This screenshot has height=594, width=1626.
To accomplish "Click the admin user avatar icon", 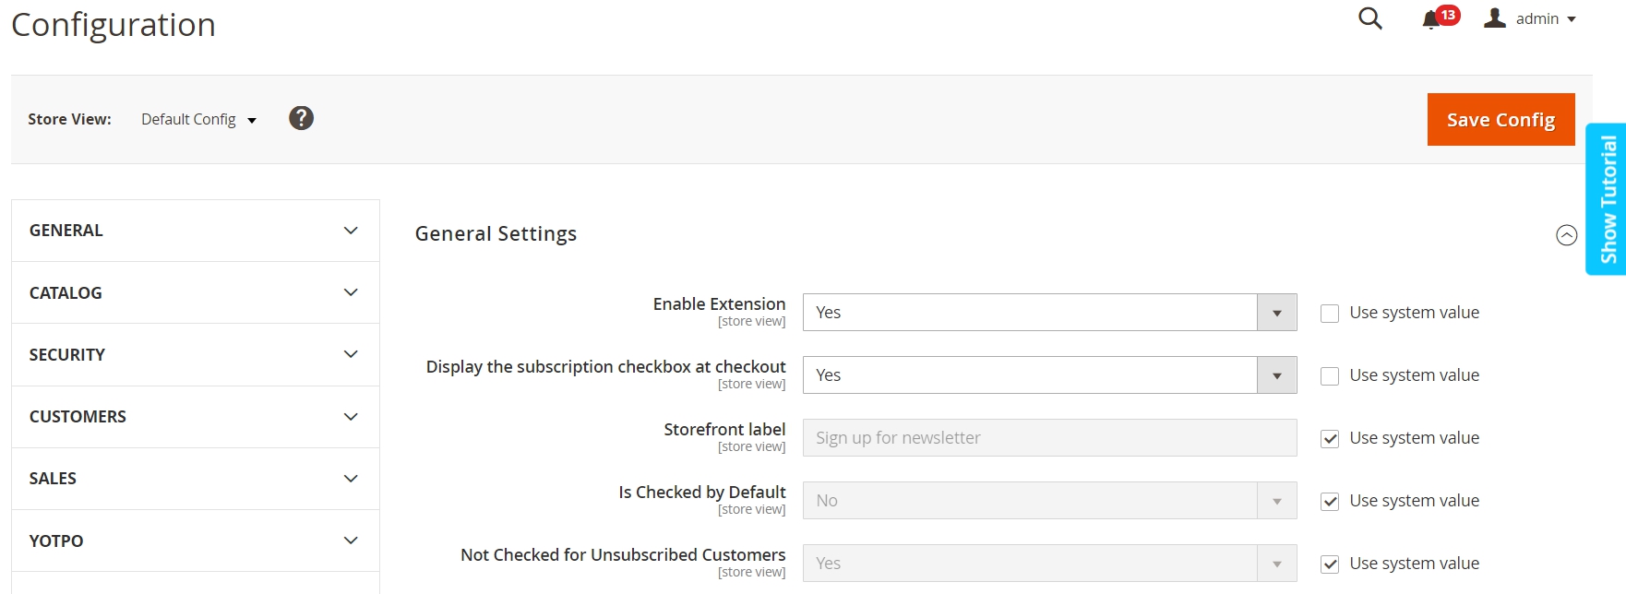I will coord(1495,18).
